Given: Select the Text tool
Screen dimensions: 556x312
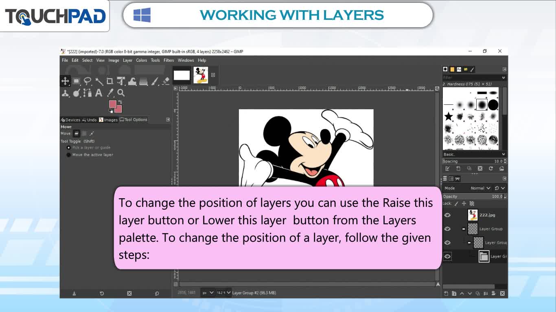Looking at the screenshot, I should pyautogui.click(x=99, y=93).
